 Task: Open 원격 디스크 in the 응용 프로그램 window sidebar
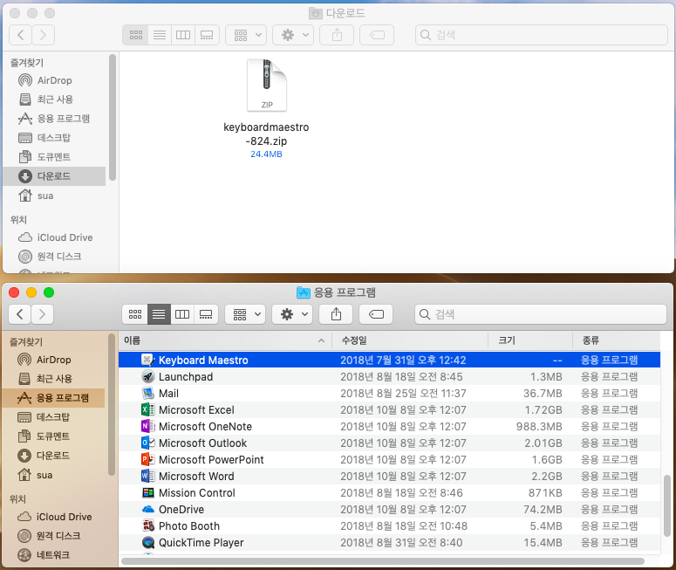tap(53, 535)
